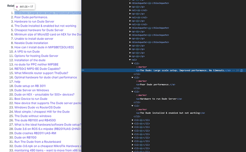246x152 pixels.
Task: Open 'The dude RB1100 and RB450G' link
Action: point(35,120)
